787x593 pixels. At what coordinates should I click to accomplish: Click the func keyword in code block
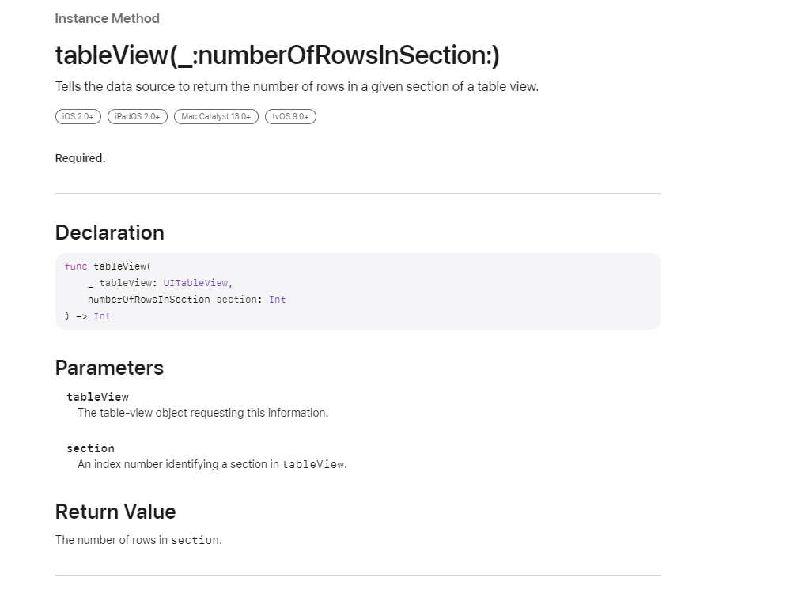pos(76,266)
